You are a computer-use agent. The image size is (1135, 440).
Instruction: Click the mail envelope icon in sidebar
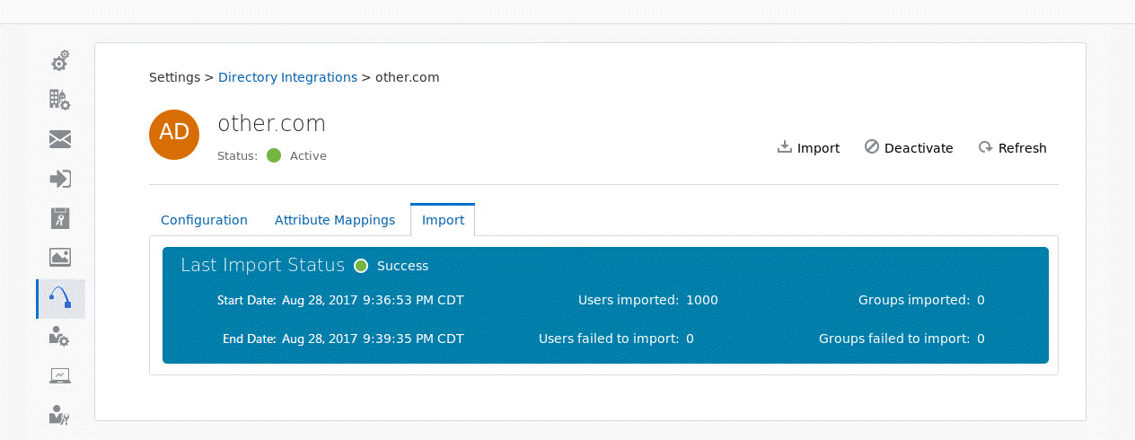pyautogui.click(x=60, y=139)
